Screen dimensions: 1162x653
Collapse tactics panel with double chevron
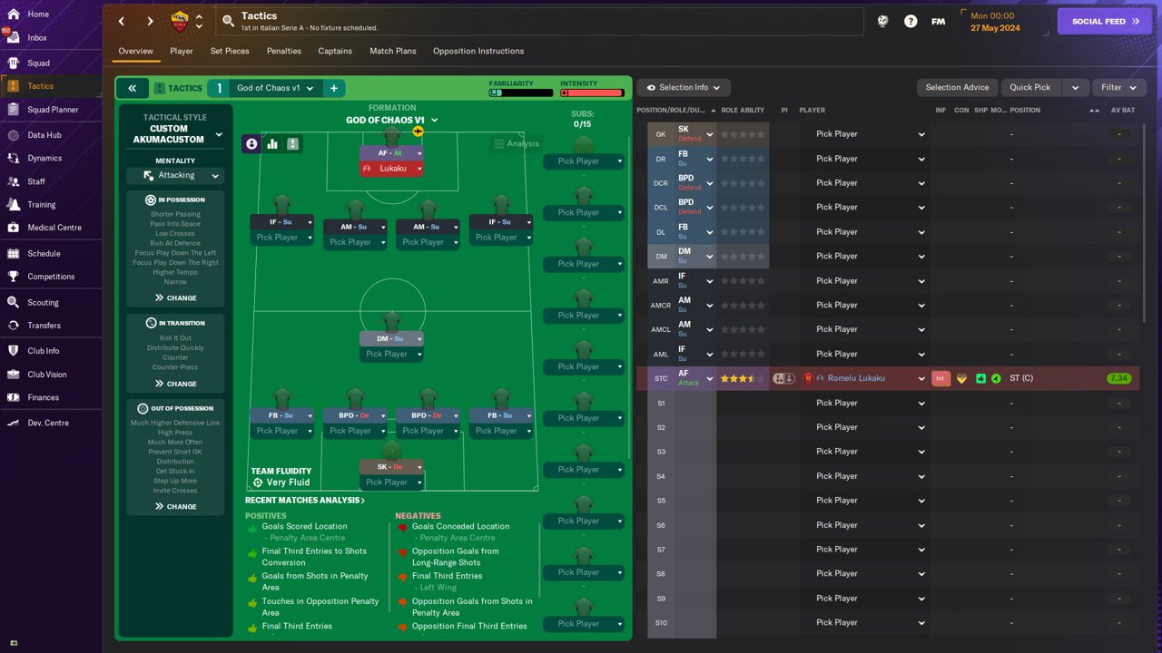[x=132, y=88]
